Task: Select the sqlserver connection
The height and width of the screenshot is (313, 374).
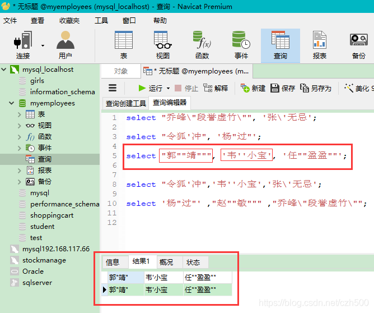Action: (37, 283)
